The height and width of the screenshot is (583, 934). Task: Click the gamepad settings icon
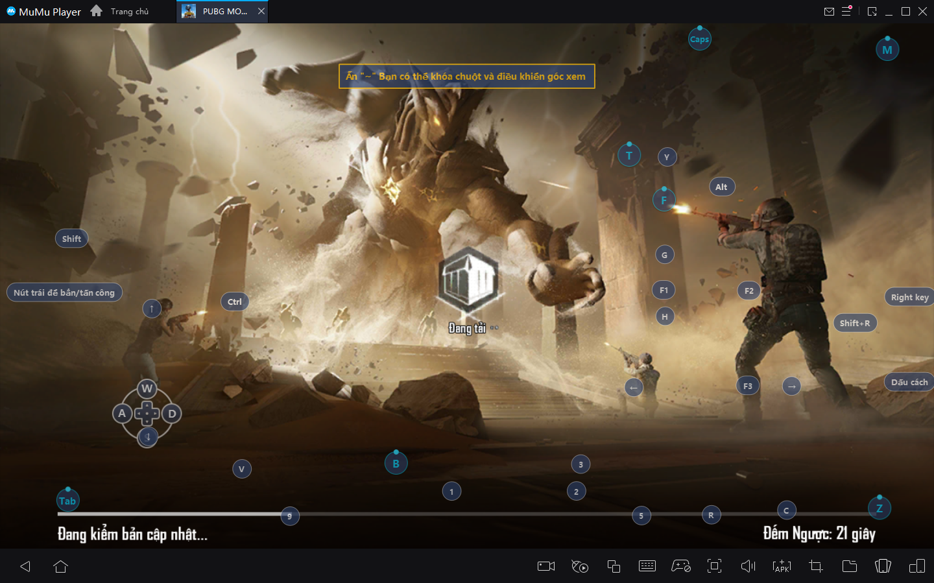pos(680,566)
